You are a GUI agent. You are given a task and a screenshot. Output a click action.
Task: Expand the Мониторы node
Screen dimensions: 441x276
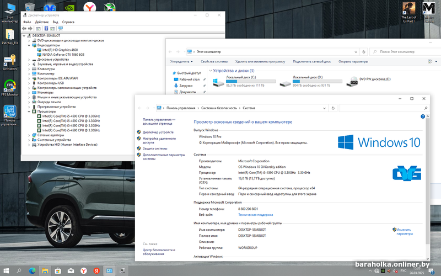(x=29, y=92)
